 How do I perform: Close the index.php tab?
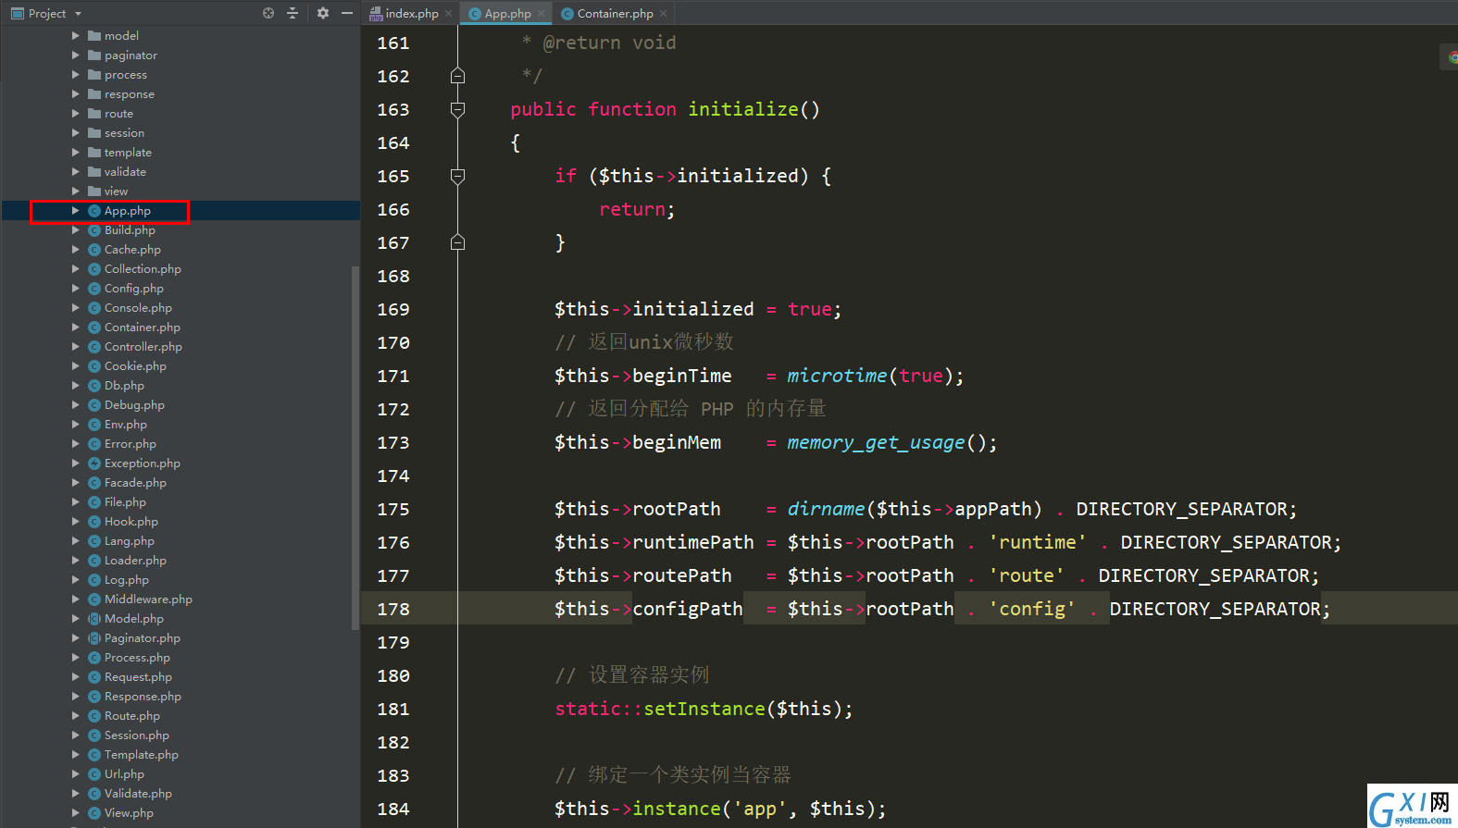click(x=449, y=13)
